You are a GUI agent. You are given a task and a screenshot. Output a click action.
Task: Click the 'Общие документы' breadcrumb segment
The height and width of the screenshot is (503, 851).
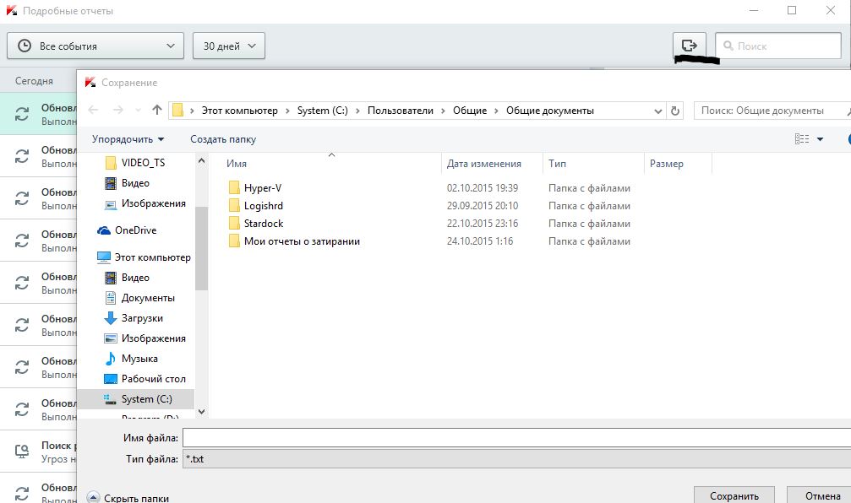click(x=550, y=111)
